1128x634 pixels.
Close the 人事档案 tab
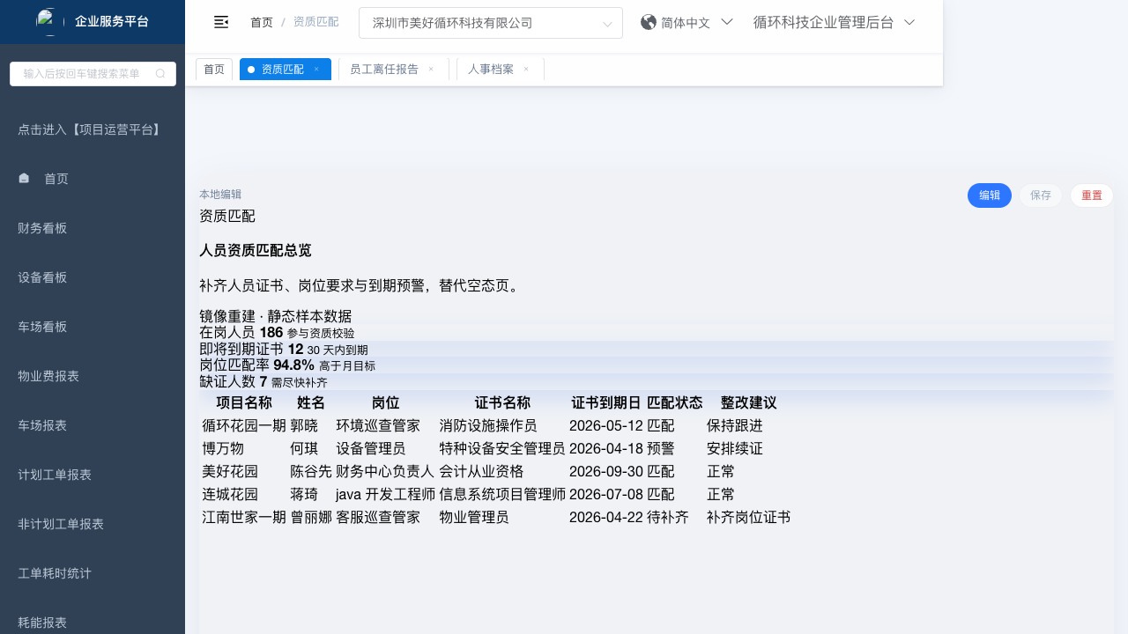[526, 70]
